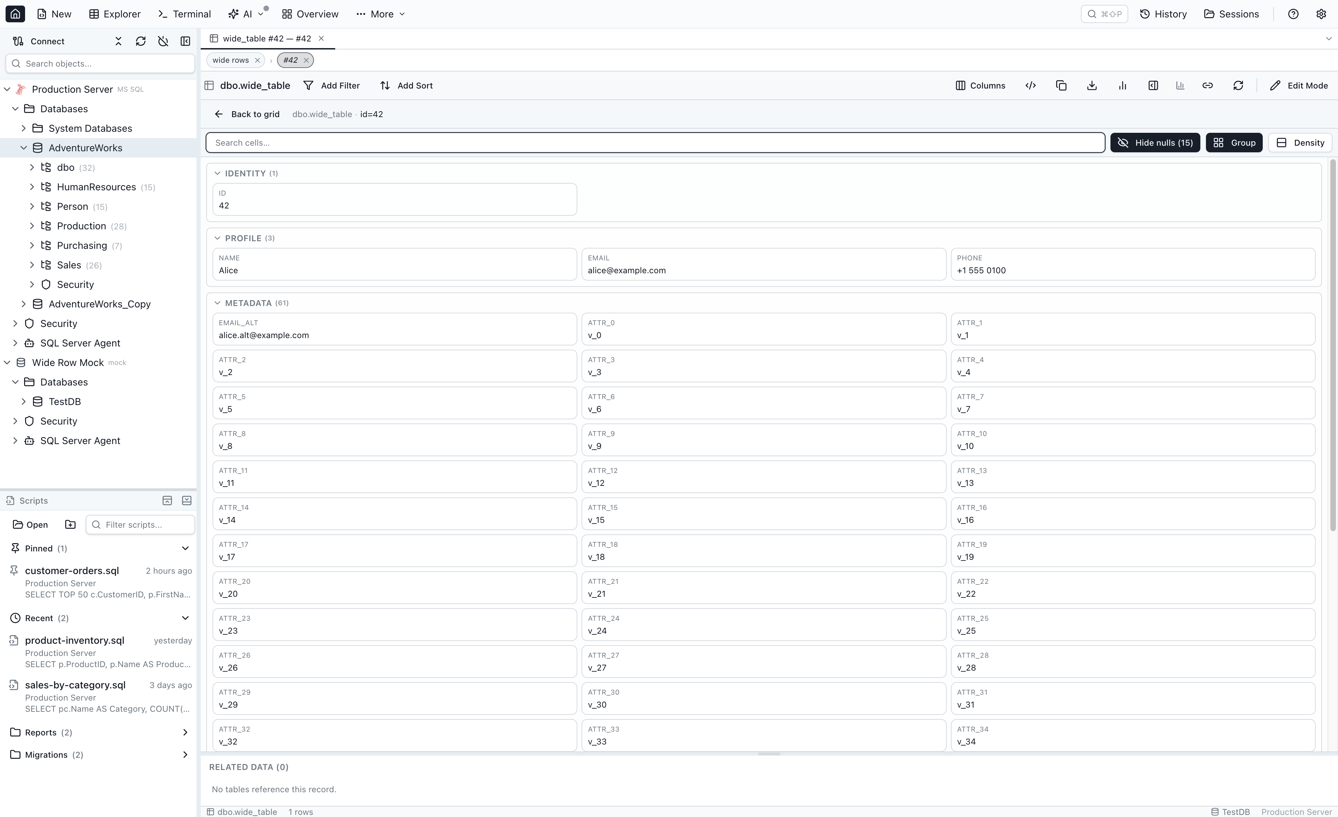Focus the Search objects field

pos(100,63)
